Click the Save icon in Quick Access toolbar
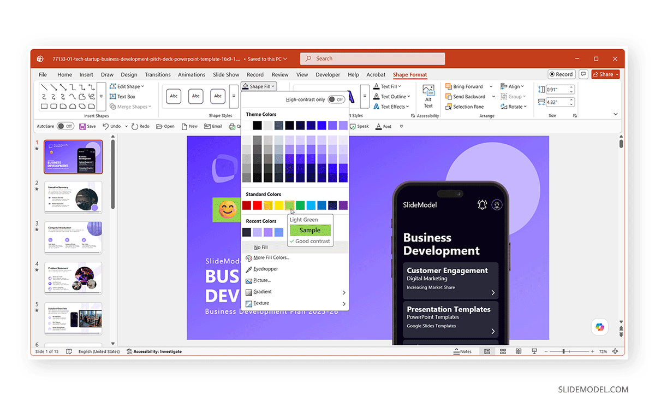The image size is (655, 406). pyautogui.click(x=82, y=126)
